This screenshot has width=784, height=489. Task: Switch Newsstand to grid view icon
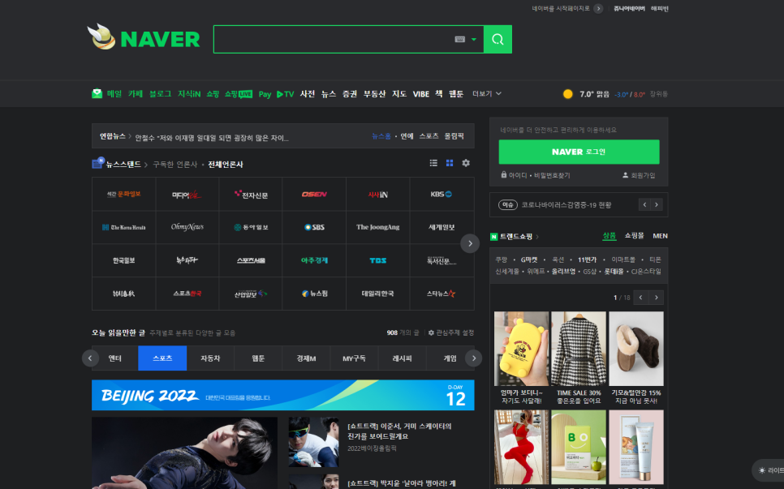pos(450,163)
